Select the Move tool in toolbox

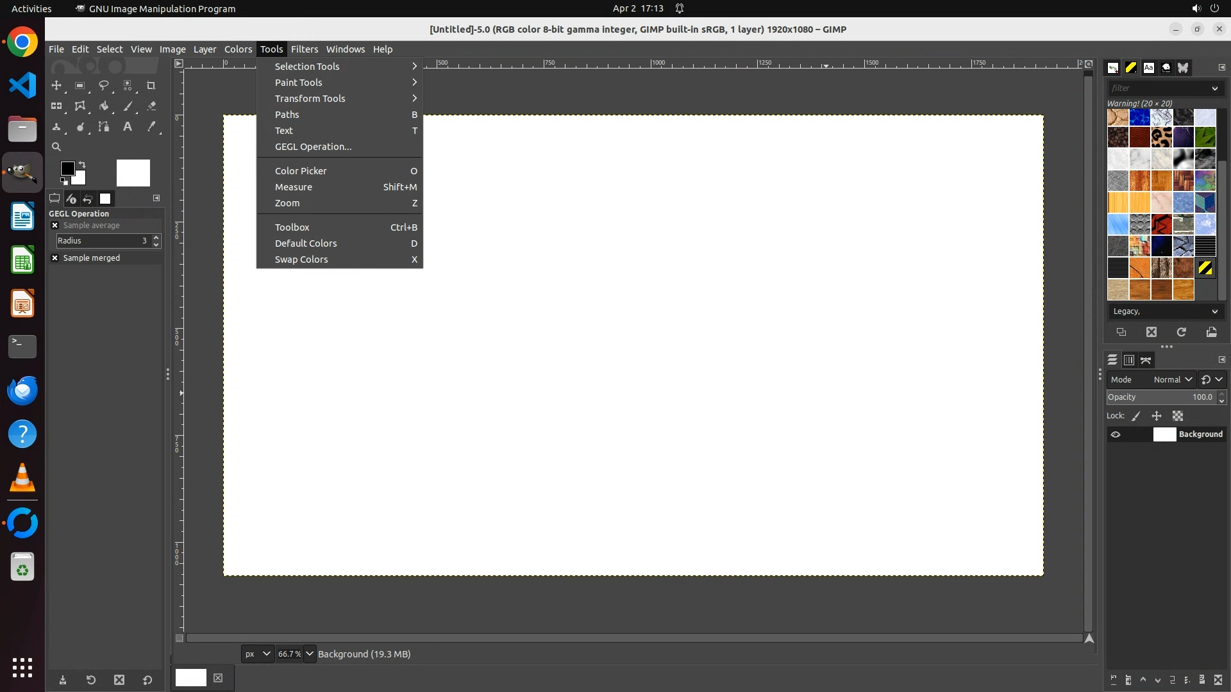coord(56,85)
